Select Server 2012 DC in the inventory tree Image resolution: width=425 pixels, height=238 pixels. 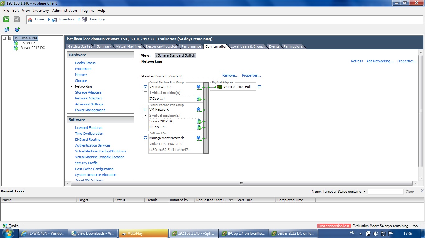[x=33, y=48]
